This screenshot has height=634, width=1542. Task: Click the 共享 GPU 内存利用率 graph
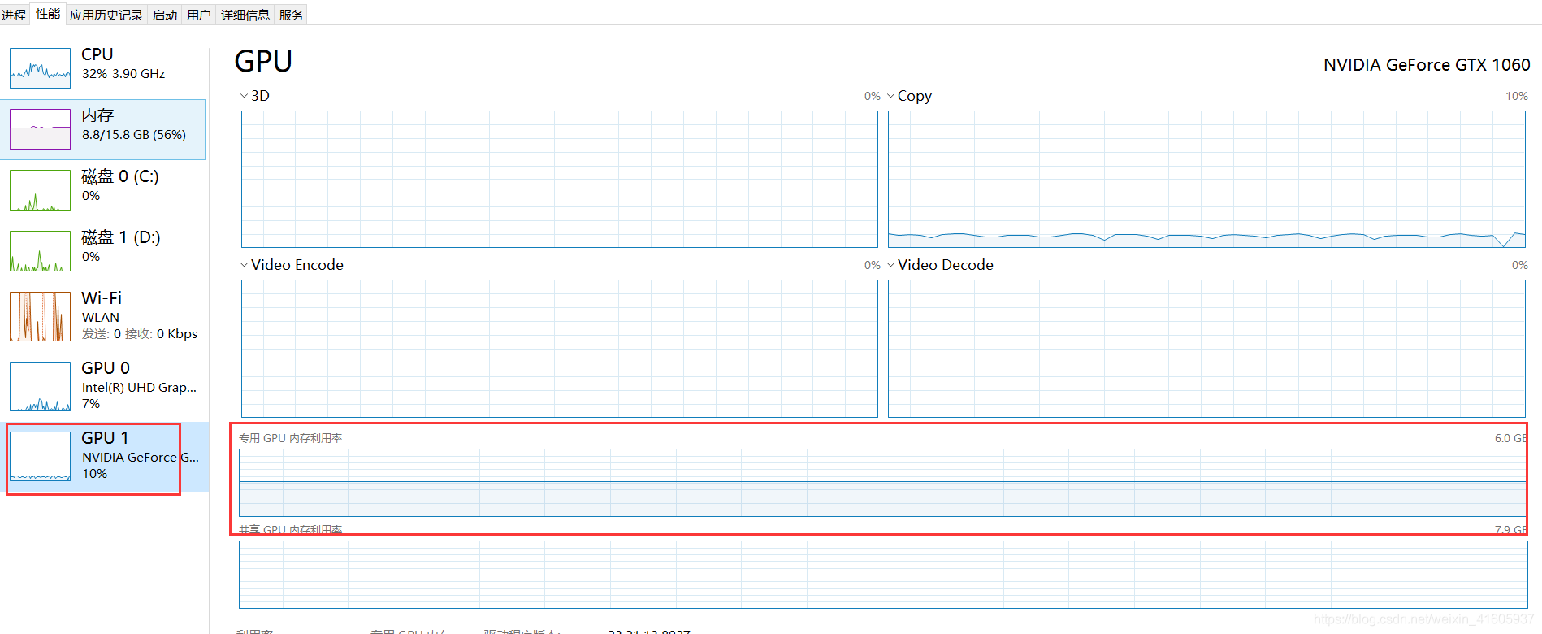[883, 575]
